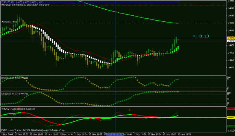Click the 12 Nov 18:16 time label
This screenshot has height=136, width=235.
click(66, 135)
